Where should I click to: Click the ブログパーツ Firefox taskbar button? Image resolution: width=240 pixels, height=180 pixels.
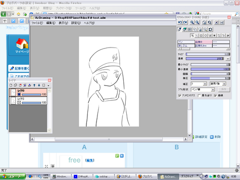(x=147, y=177)
